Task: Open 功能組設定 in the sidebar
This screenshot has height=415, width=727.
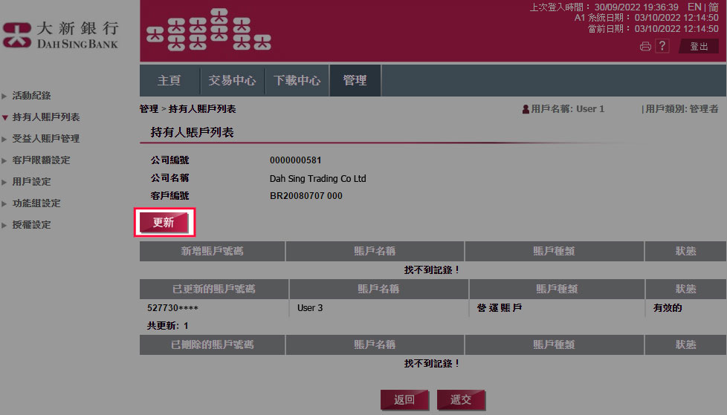Action: click(x=36, y=203)
